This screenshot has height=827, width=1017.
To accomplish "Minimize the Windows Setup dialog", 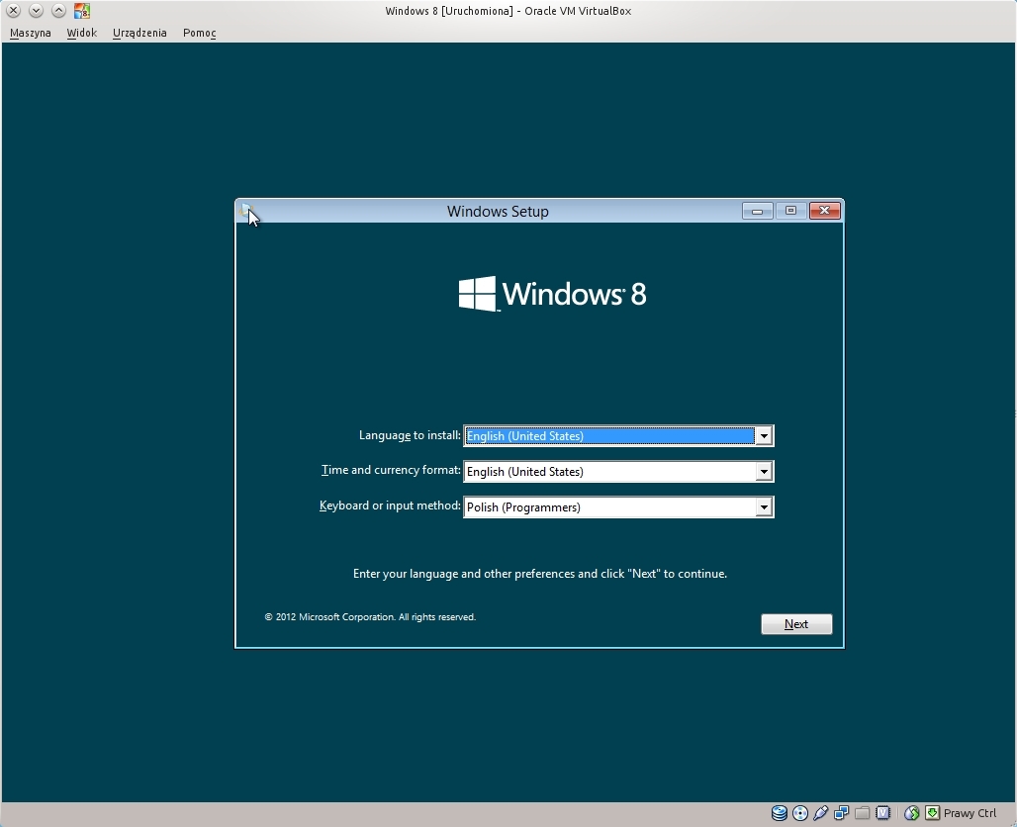I will 757,211.
